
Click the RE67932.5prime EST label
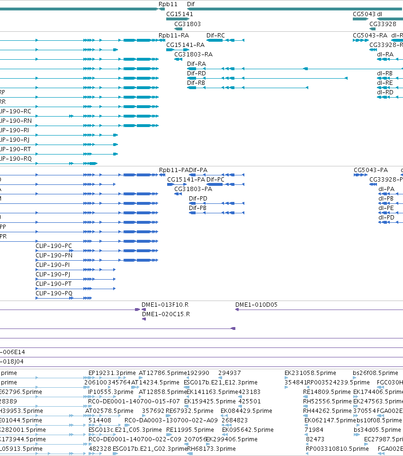pyautogui.click(x=189, y=410)
